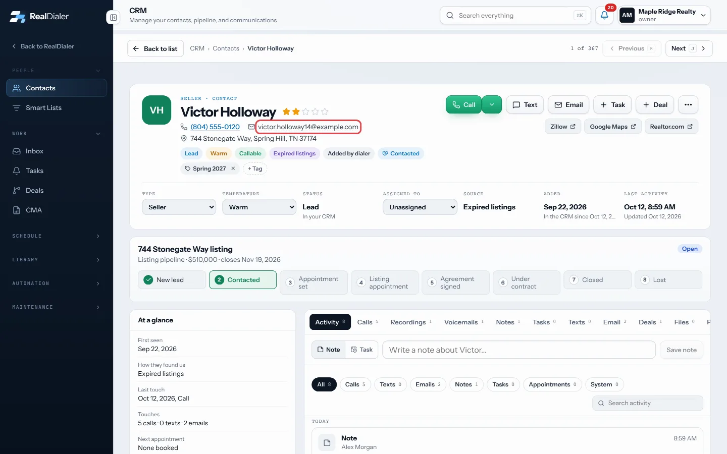Open Realtor.com external link
The image size is (727, 454).
pos(671,127)
